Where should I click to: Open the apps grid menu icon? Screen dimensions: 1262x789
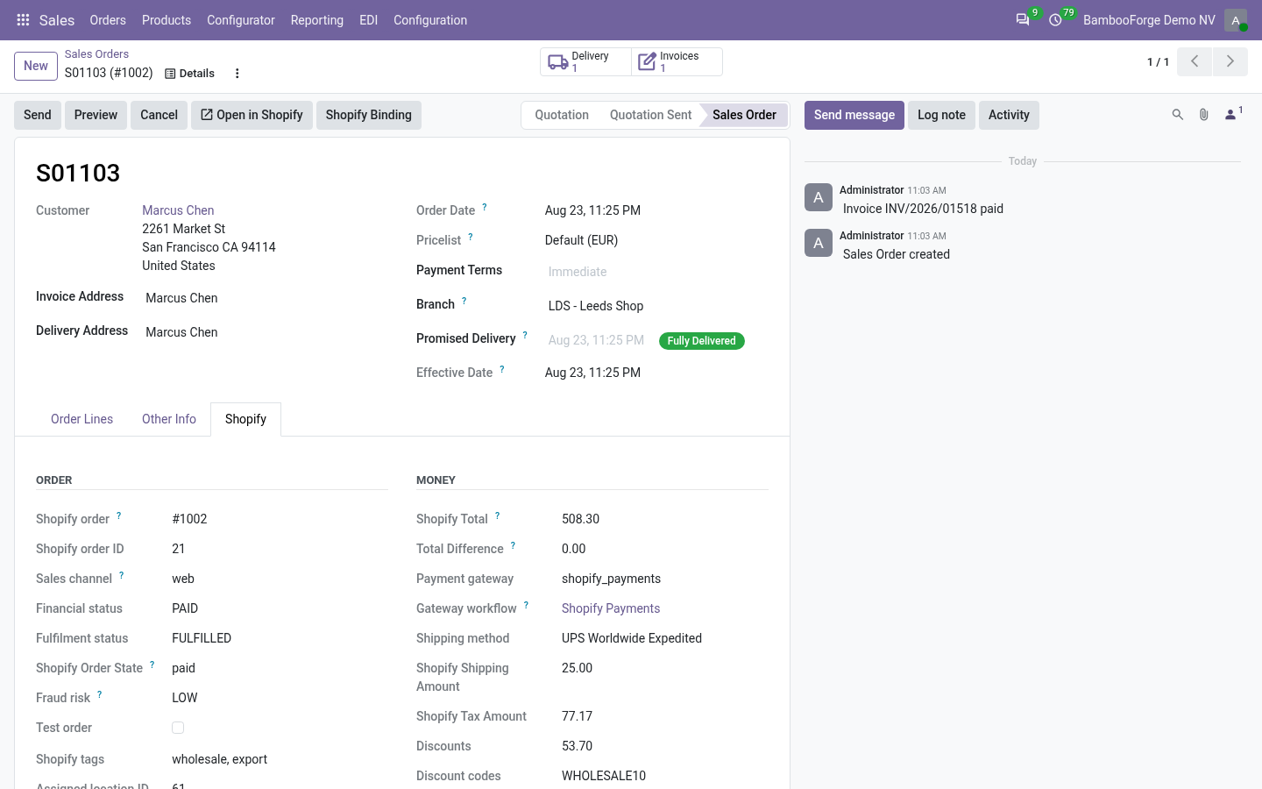(x=24, y=20)
